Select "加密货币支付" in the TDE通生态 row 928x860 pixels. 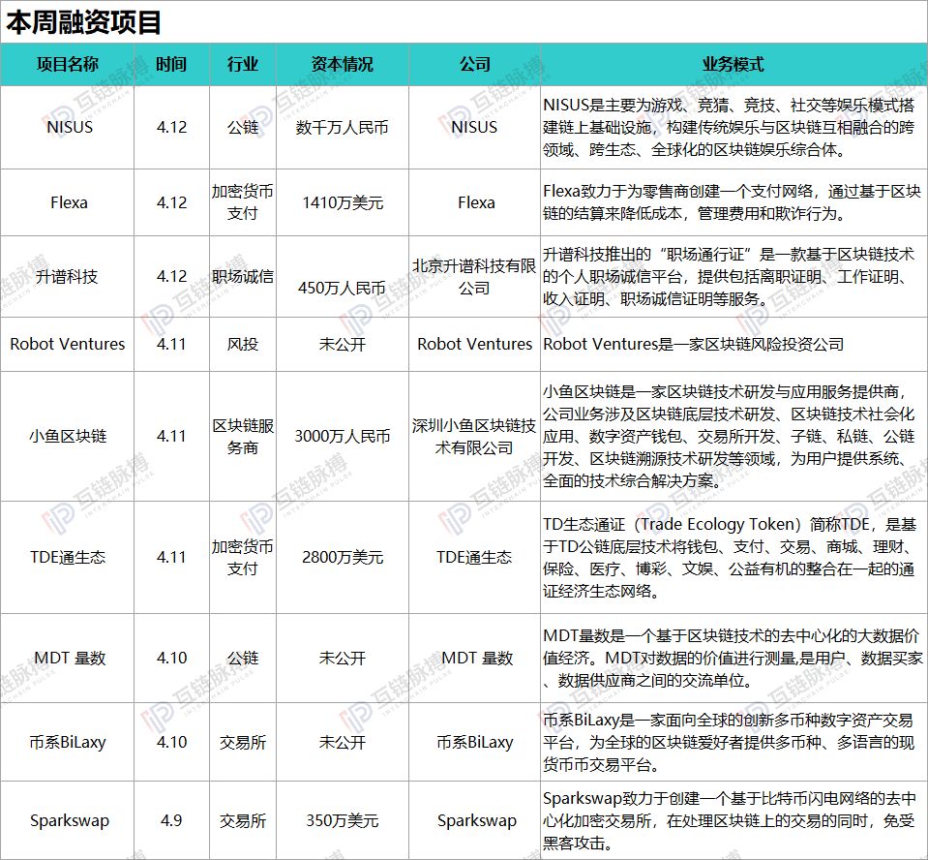pos(243,557)
